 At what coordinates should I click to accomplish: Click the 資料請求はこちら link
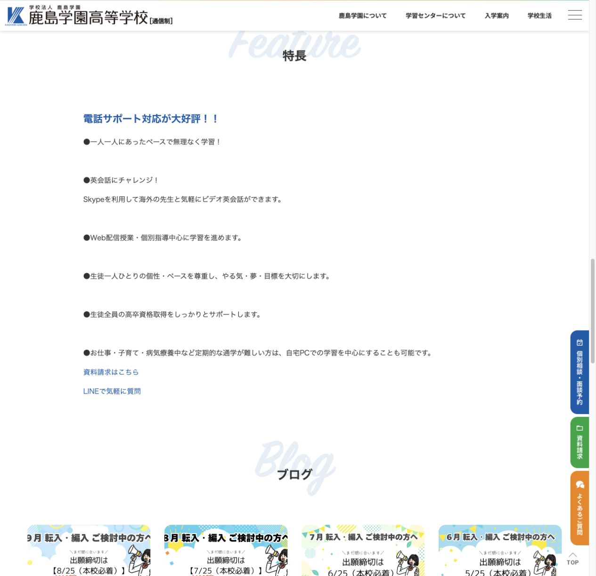coord(111,372)
